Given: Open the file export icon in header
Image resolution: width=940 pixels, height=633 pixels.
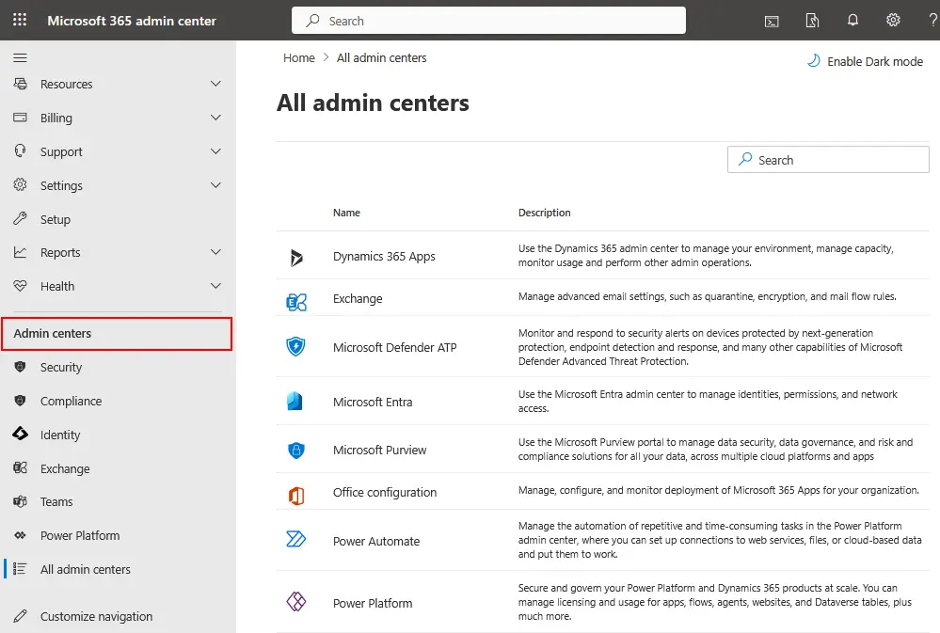Looking at the screenshot, I should [x=812, y=21].
